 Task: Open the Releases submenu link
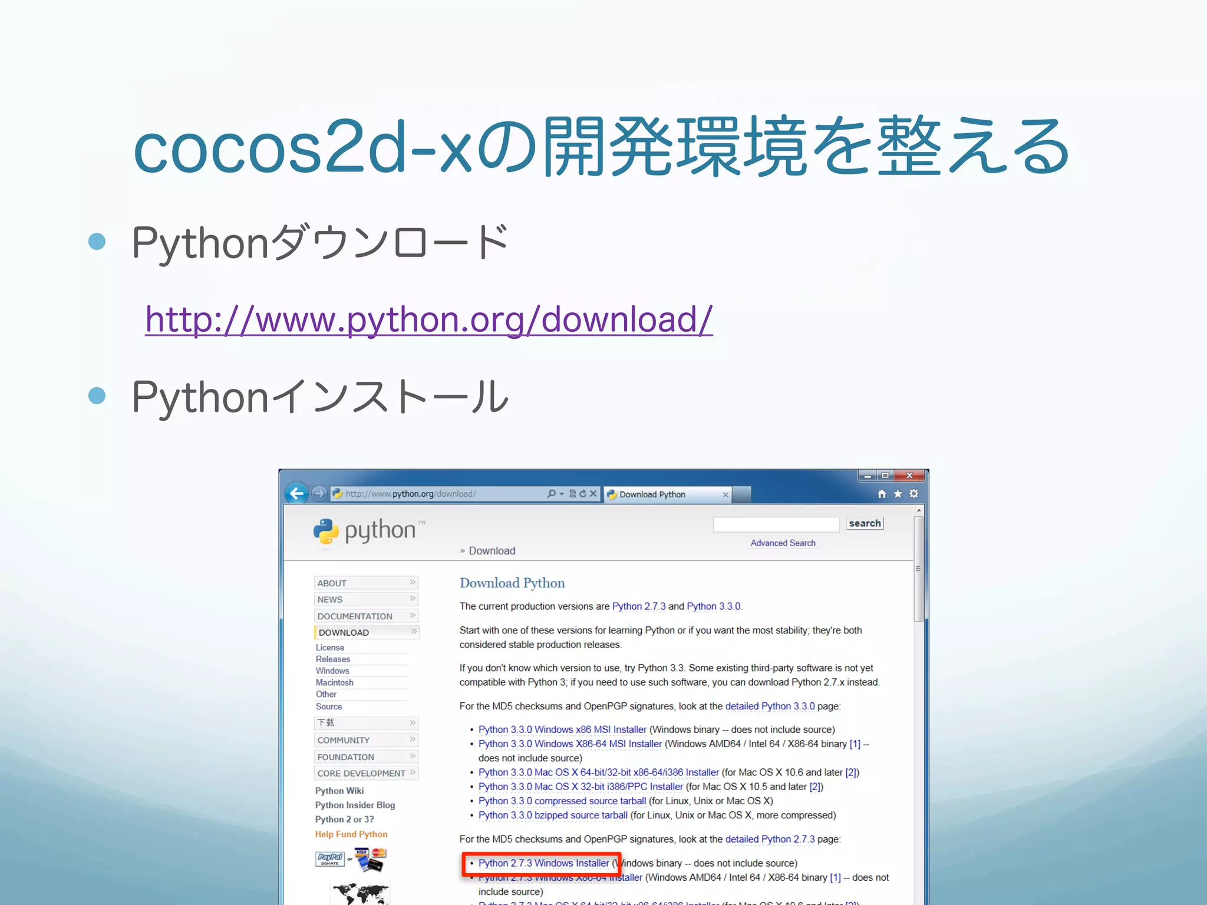[332, 659]
